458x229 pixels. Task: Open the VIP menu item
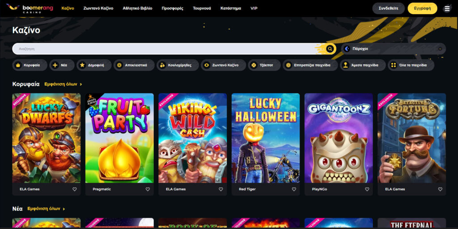click(x=254, y=8)
